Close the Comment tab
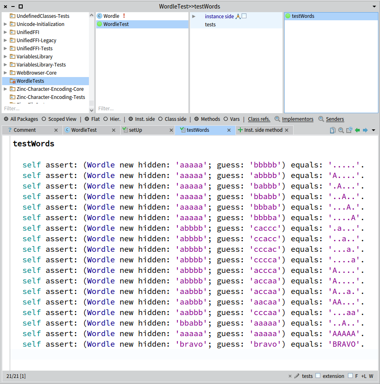The height and width of the screenshot is (384, 380). (x=56, y=130)
